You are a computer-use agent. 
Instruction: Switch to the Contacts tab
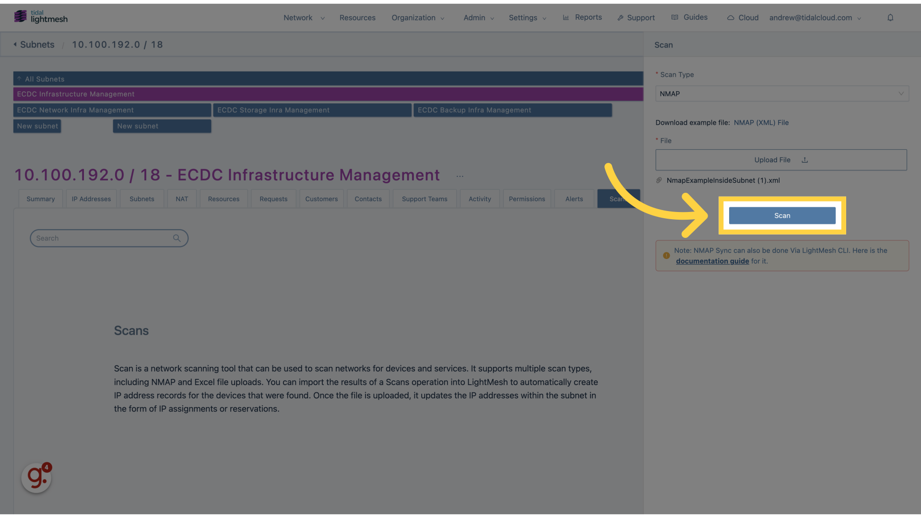368,199
